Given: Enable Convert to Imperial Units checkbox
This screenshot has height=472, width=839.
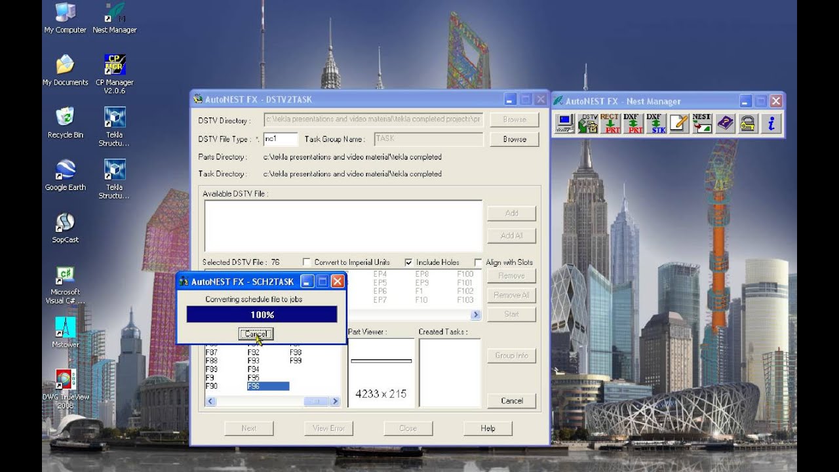Looking at the screenshot, I should [x=307, y=262].
